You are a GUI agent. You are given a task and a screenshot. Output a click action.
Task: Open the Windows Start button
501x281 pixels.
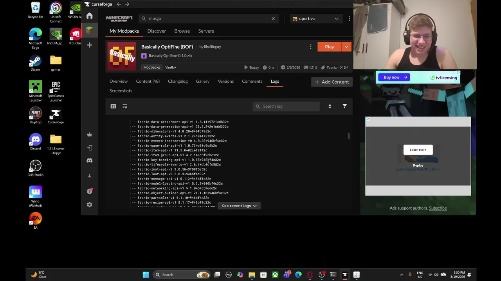pos(146,275)
